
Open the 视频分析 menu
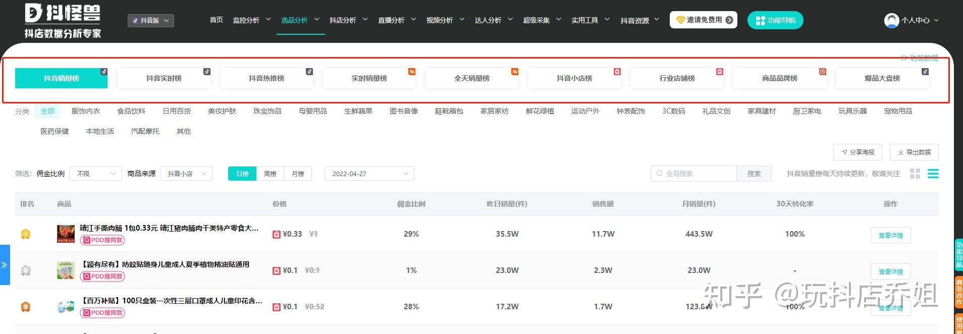(445, 20)
